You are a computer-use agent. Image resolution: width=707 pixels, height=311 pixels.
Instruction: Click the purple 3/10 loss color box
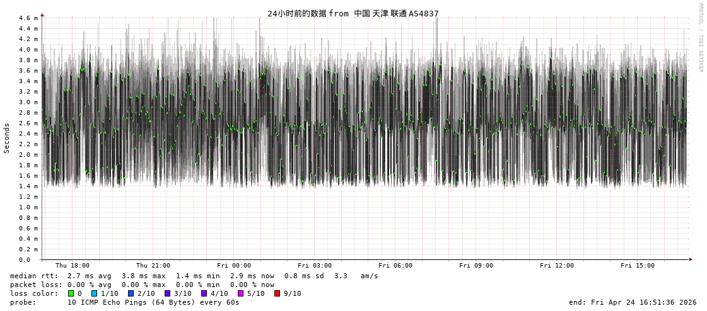click(167, 293)
